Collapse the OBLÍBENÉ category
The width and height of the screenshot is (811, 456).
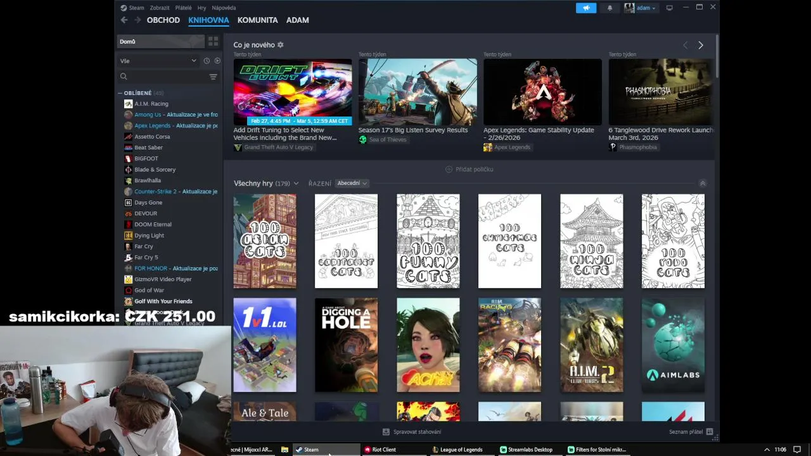click(x=120, y=93)
